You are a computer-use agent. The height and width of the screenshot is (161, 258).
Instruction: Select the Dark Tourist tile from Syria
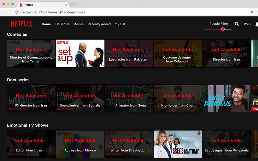pos(129,98)
